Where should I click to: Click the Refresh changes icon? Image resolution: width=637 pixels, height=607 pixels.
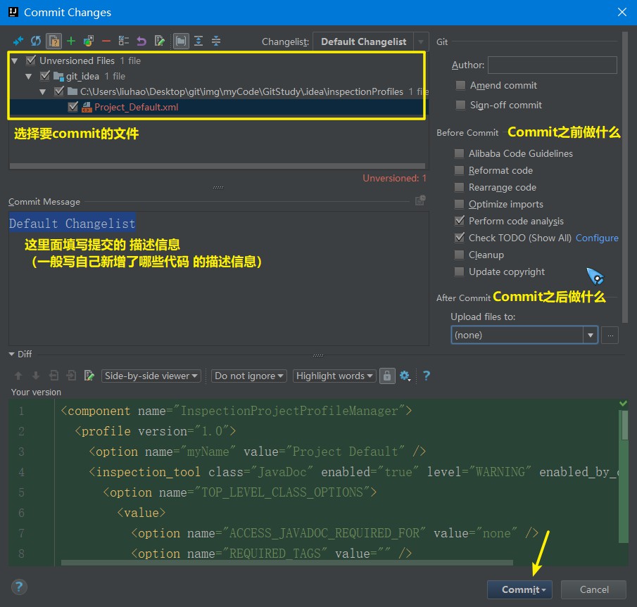tap(36, 41)
